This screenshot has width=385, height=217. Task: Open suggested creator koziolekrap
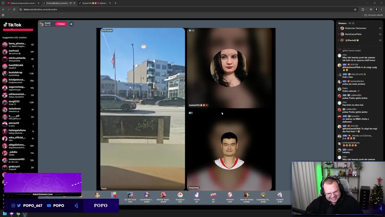click(18, 74)
